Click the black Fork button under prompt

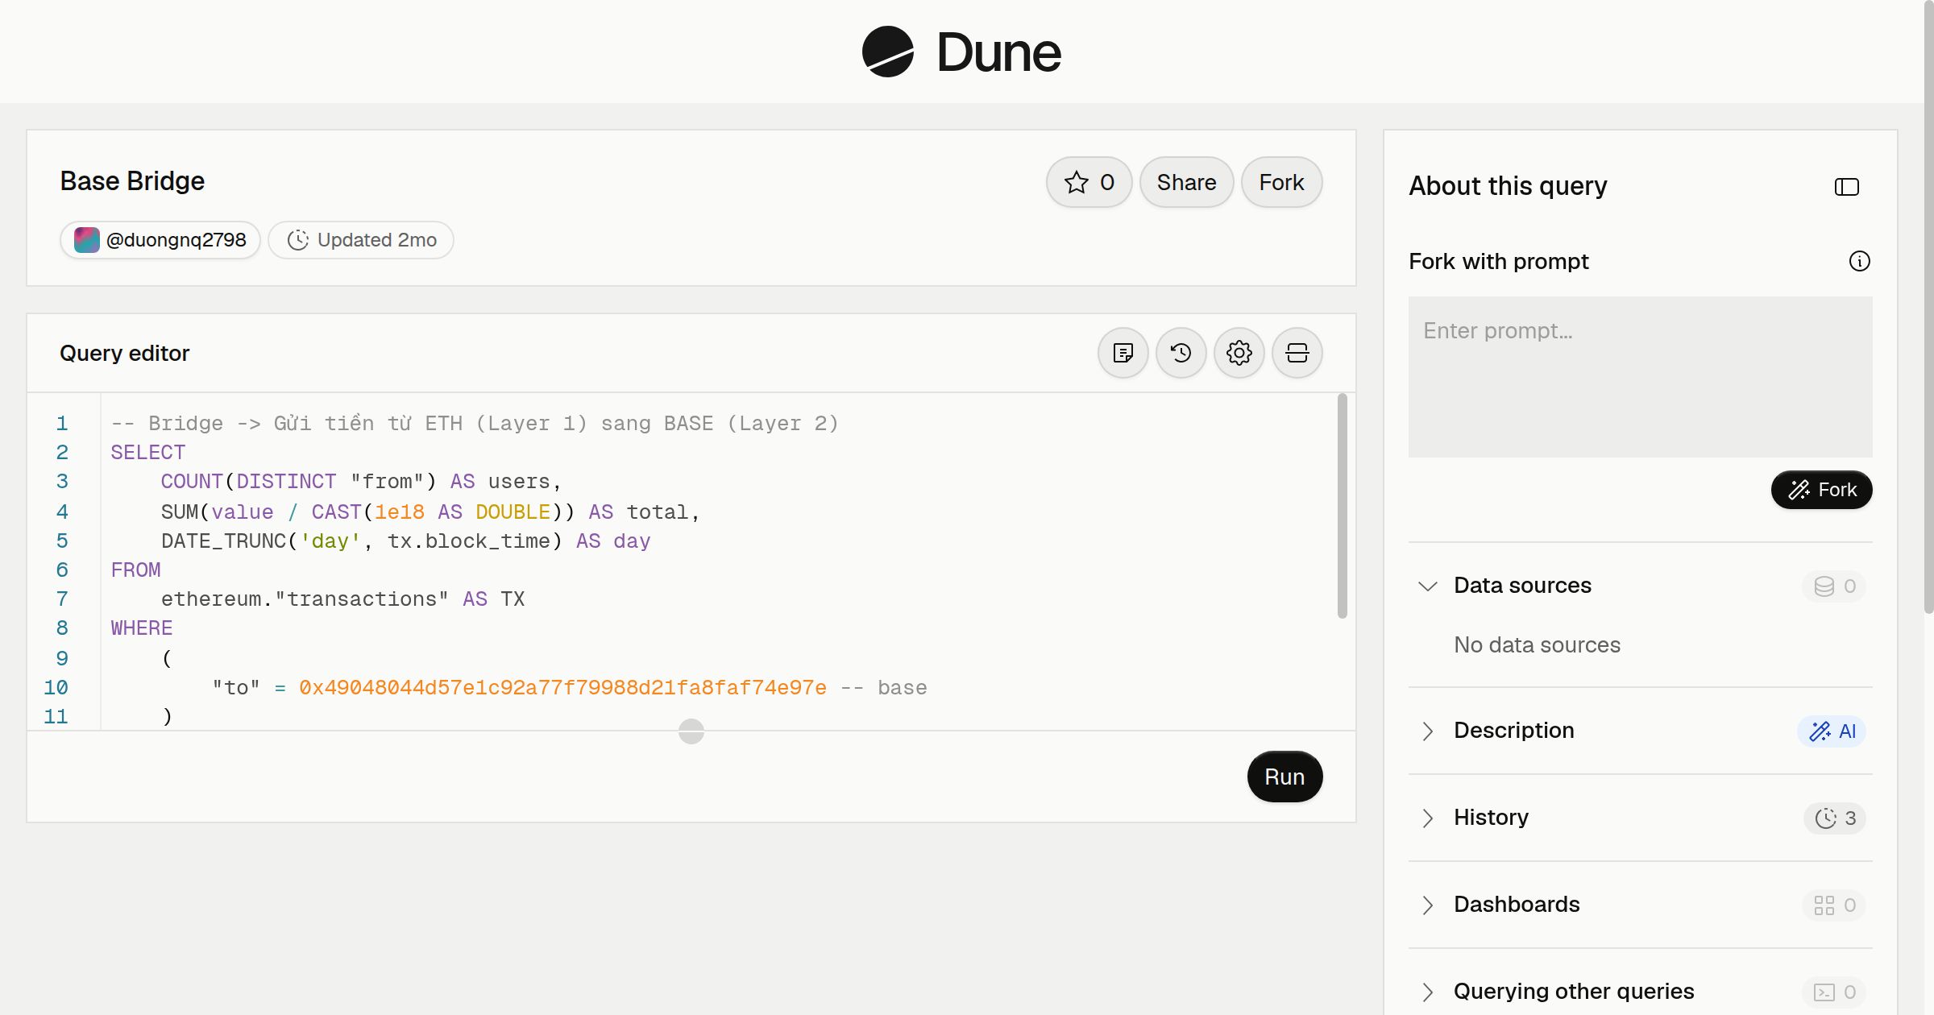click(1821, 490)
